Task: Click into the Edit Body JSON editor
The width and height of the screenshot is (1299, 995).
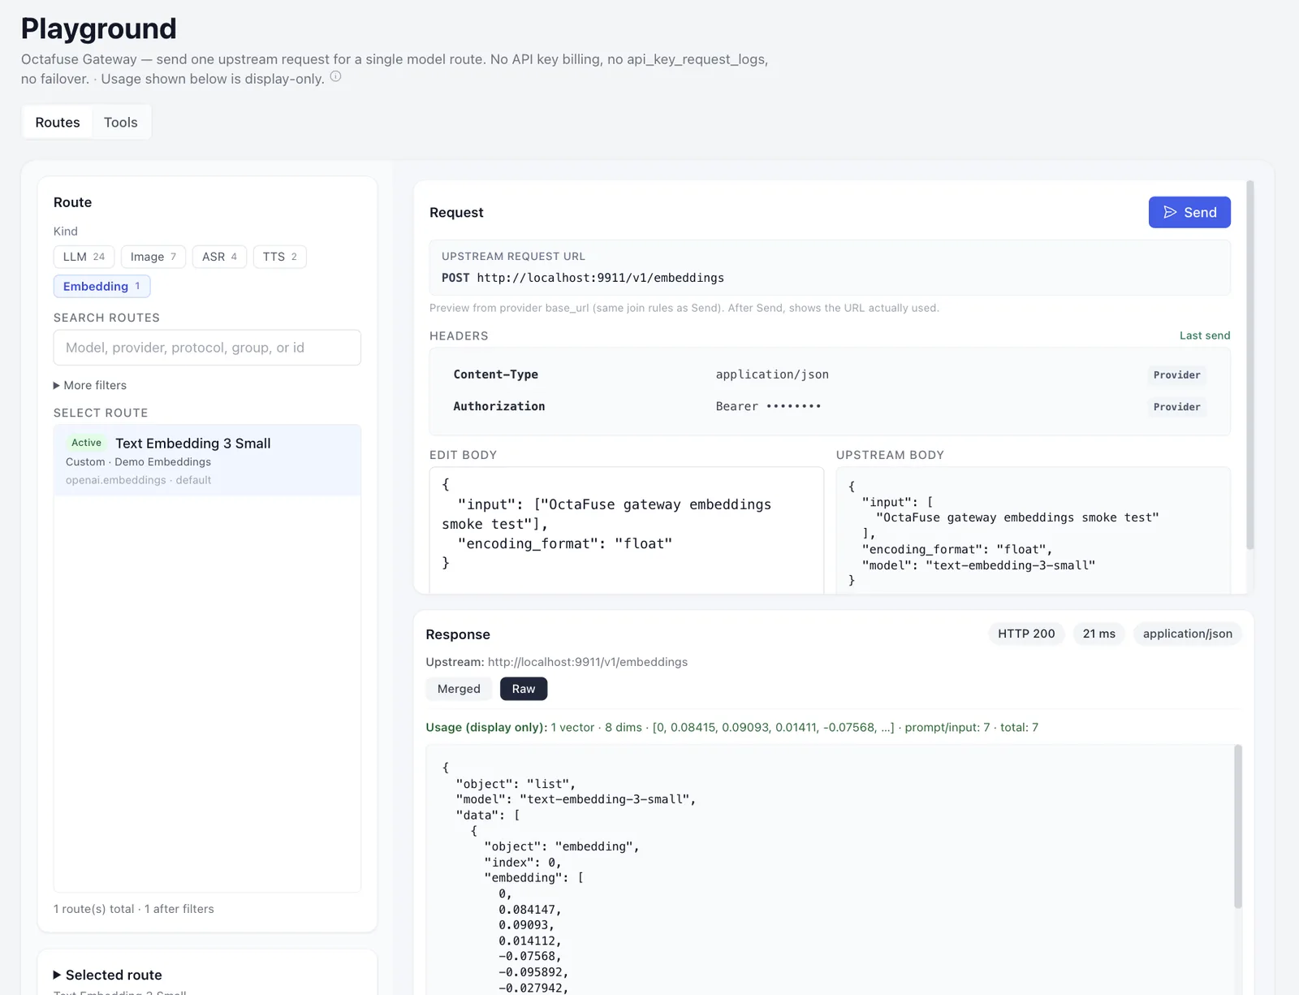Action: 626,530
